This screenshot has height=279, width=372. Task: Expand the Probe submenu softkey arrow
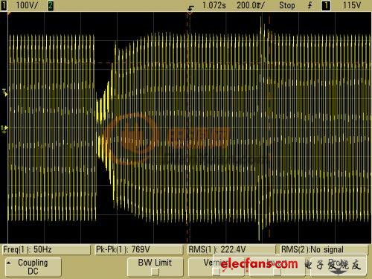(339, 272)
